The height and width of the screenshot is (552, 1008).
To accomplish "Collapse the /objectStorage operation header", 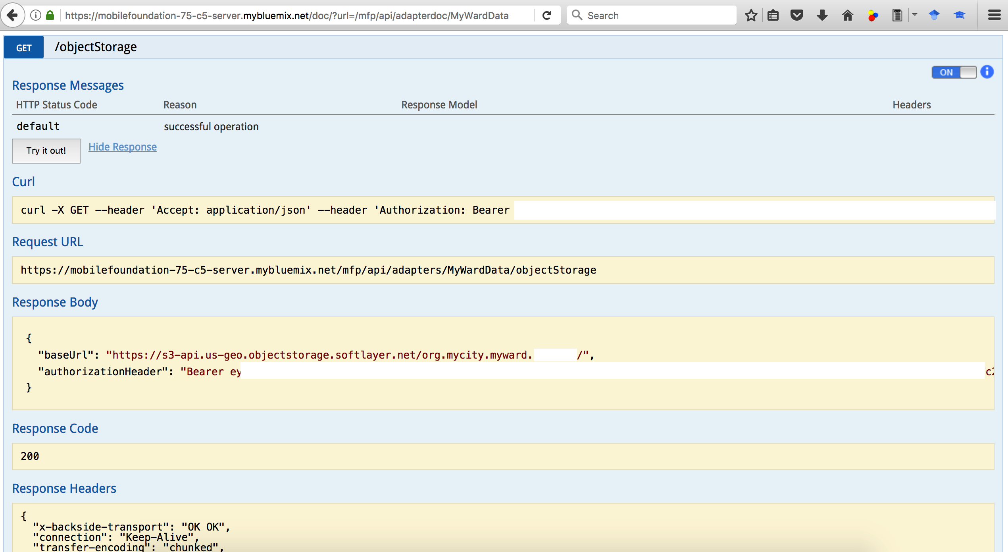I will click(x=96, y=47).
